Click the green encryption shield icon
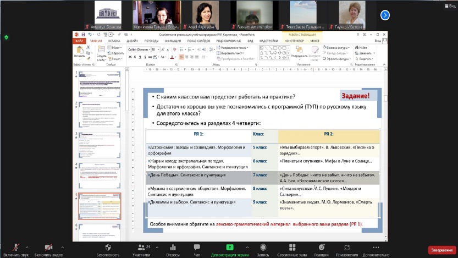Viewport: 458px width, 258px height. [7, 37]
